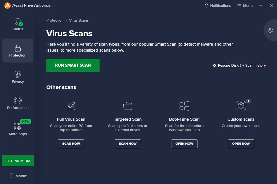
Task: Click the Avast Free Antivirus title
Action: coord(32,5)
